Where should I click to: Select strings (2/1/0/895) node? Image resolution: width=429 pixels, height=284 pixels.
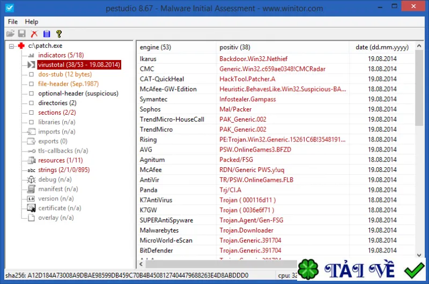pyautogui.click(x=64, y=170)
